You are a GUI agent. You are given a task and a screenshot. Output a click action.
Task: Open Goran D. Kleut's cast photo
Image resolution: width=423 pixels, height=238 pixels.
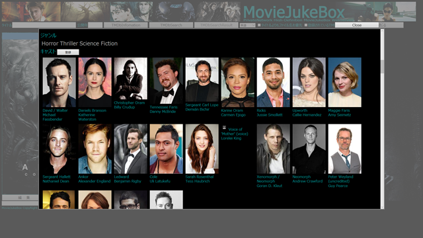(x=273, y=149)
